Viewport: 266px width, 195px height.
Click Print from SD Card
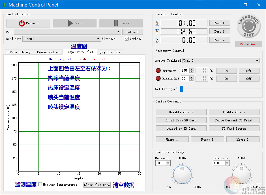(181, 120)
